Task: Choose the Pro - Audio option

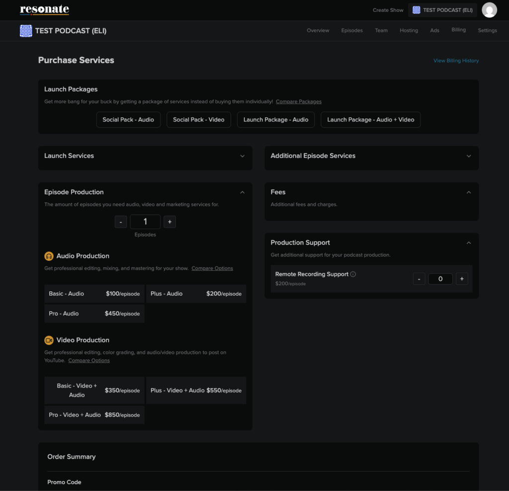Action: (x=94, y=314)
